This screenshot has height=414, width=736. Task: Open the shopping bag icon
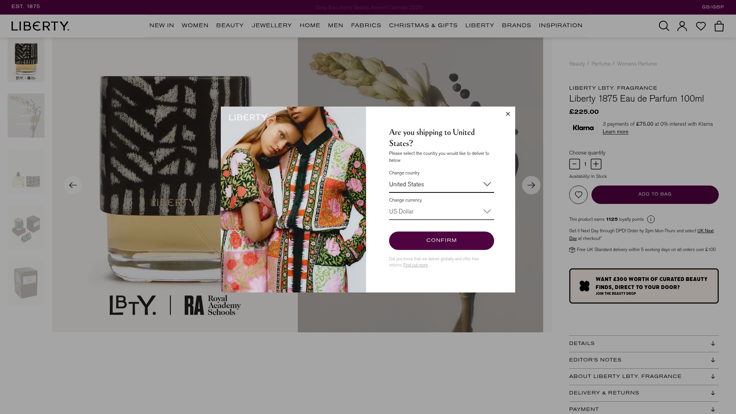719,26
